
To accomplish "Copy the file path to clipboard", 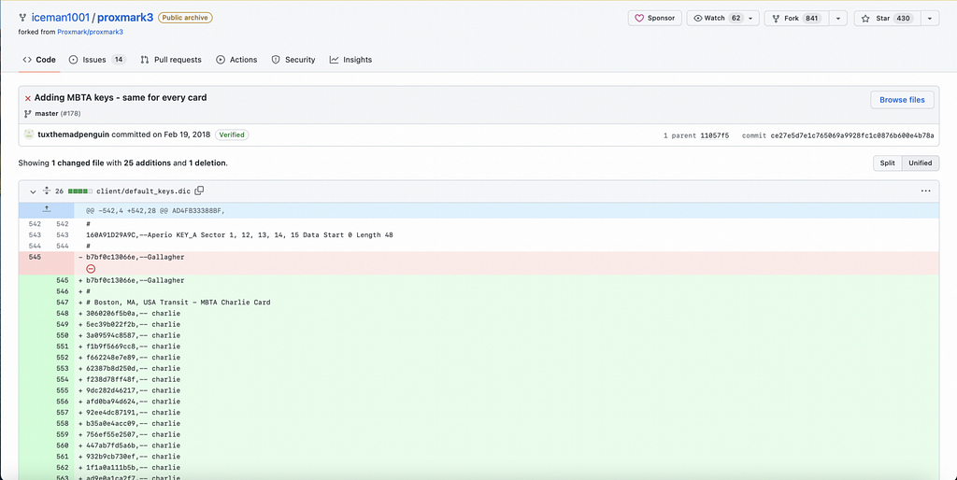I will click(x=199, y=191).
